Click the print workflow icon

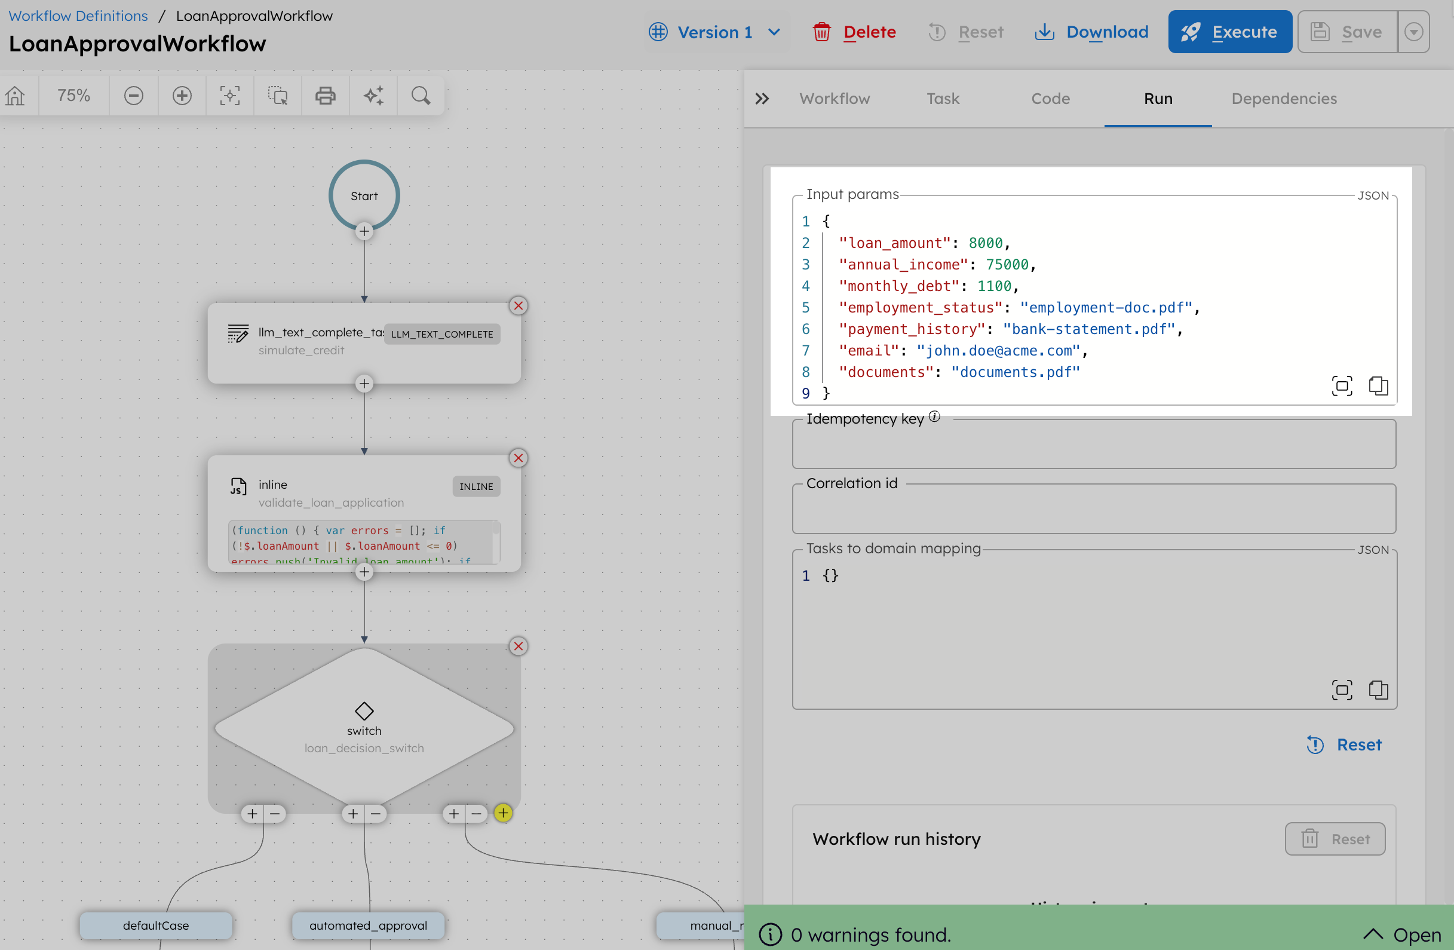pyautogui.click(x=325, y=96)
